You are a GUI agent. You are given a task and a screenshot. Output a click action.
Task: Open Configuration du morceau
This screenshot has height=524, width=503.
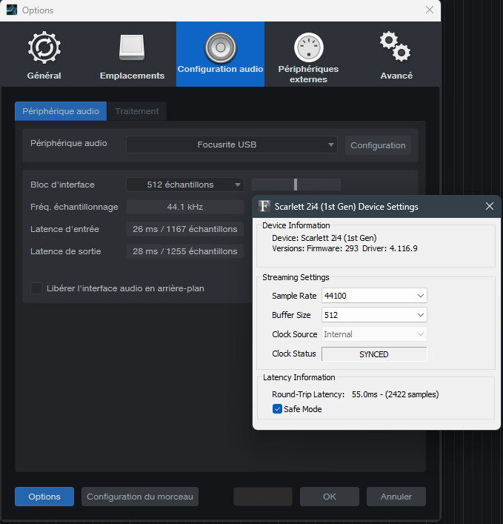140,497
